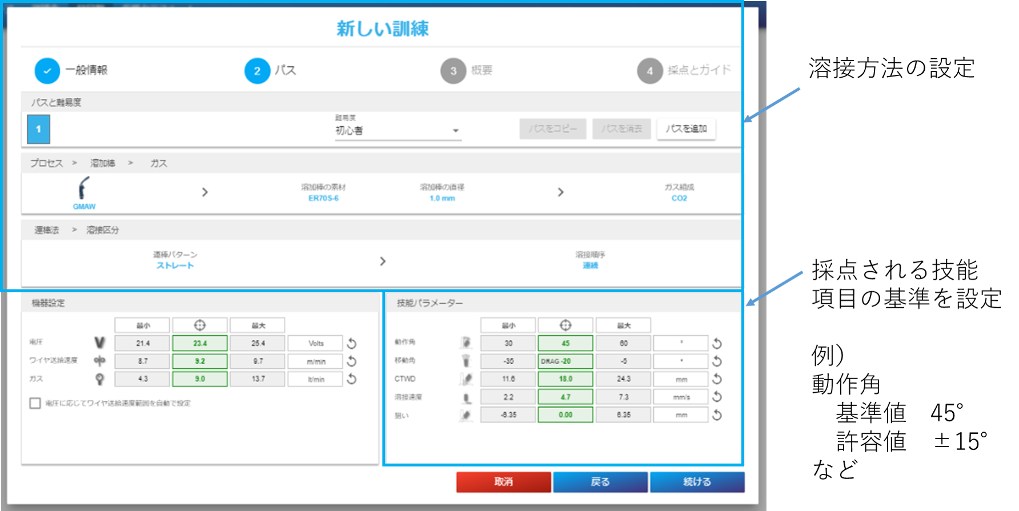Reset the voltage (電圧) row values
The height and width of the screenshot is (511, 1019).
pos(352,343)
